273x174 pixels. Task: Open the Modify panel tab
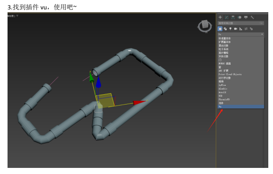coord(226,17)
